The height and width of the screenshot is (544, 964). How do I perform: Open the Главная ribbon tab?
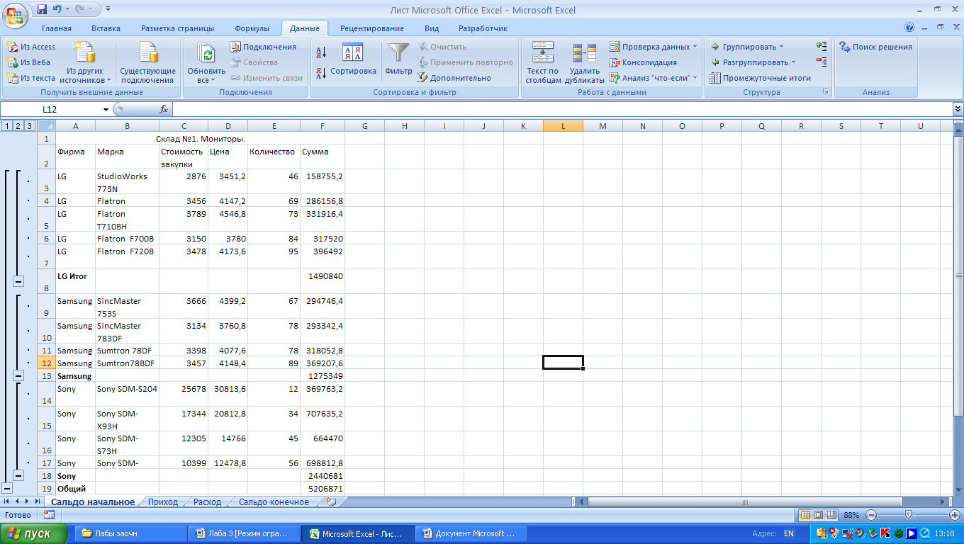pyautogui.click(x=57, y=28)
